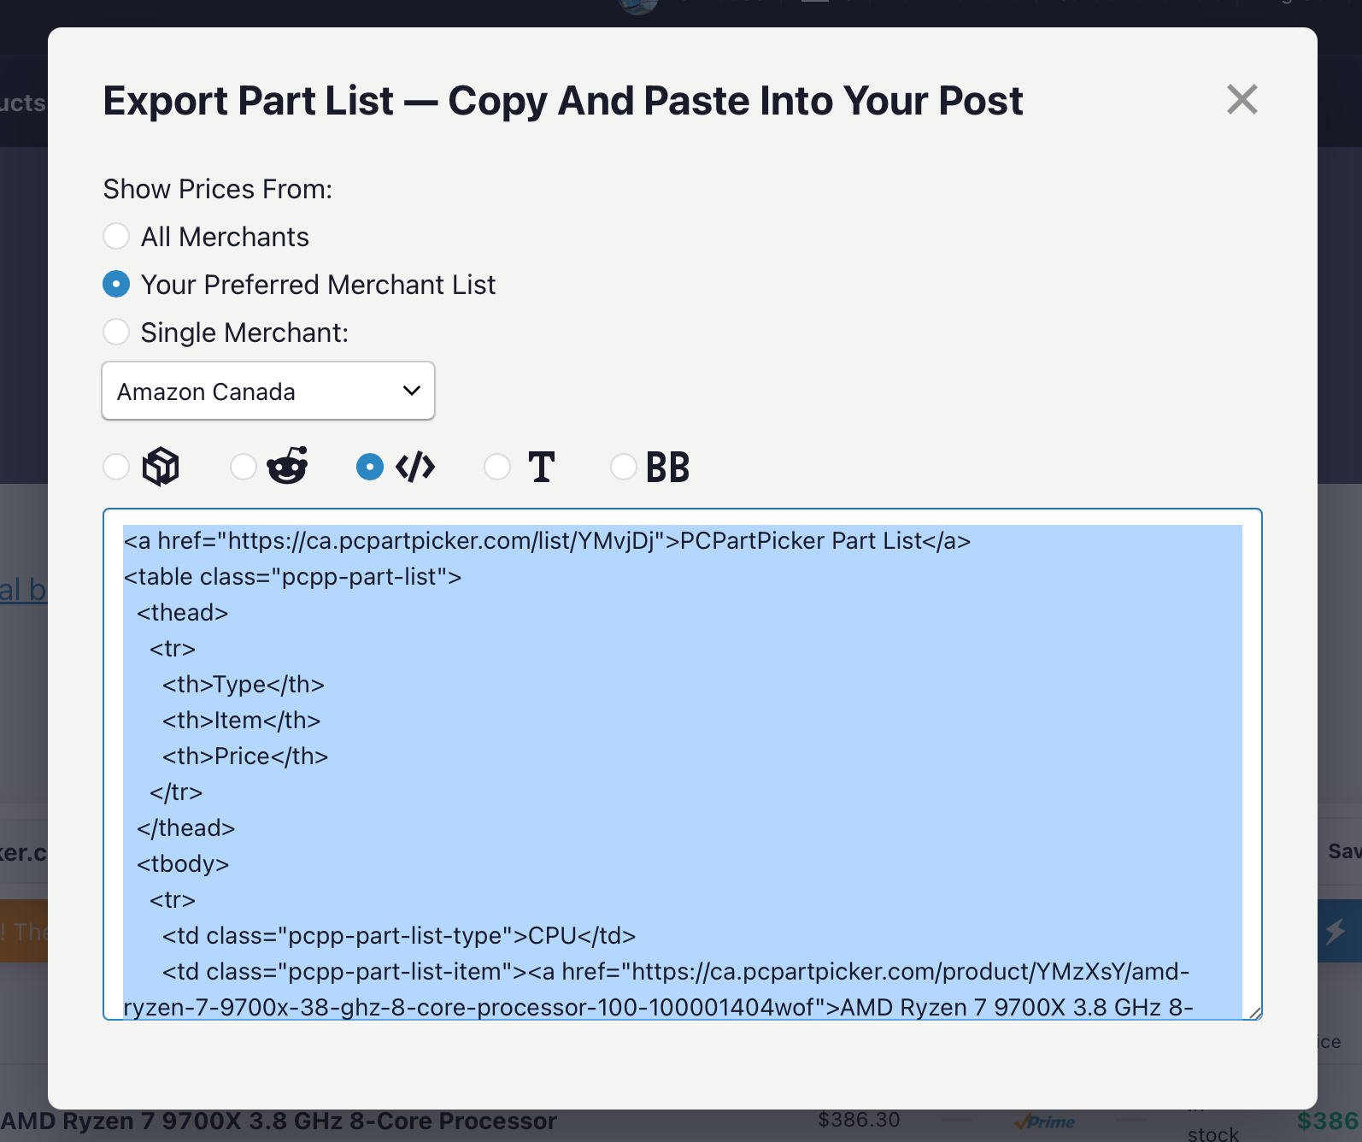
Task: Click the BB BBCode icon
Action: [667, 468]
